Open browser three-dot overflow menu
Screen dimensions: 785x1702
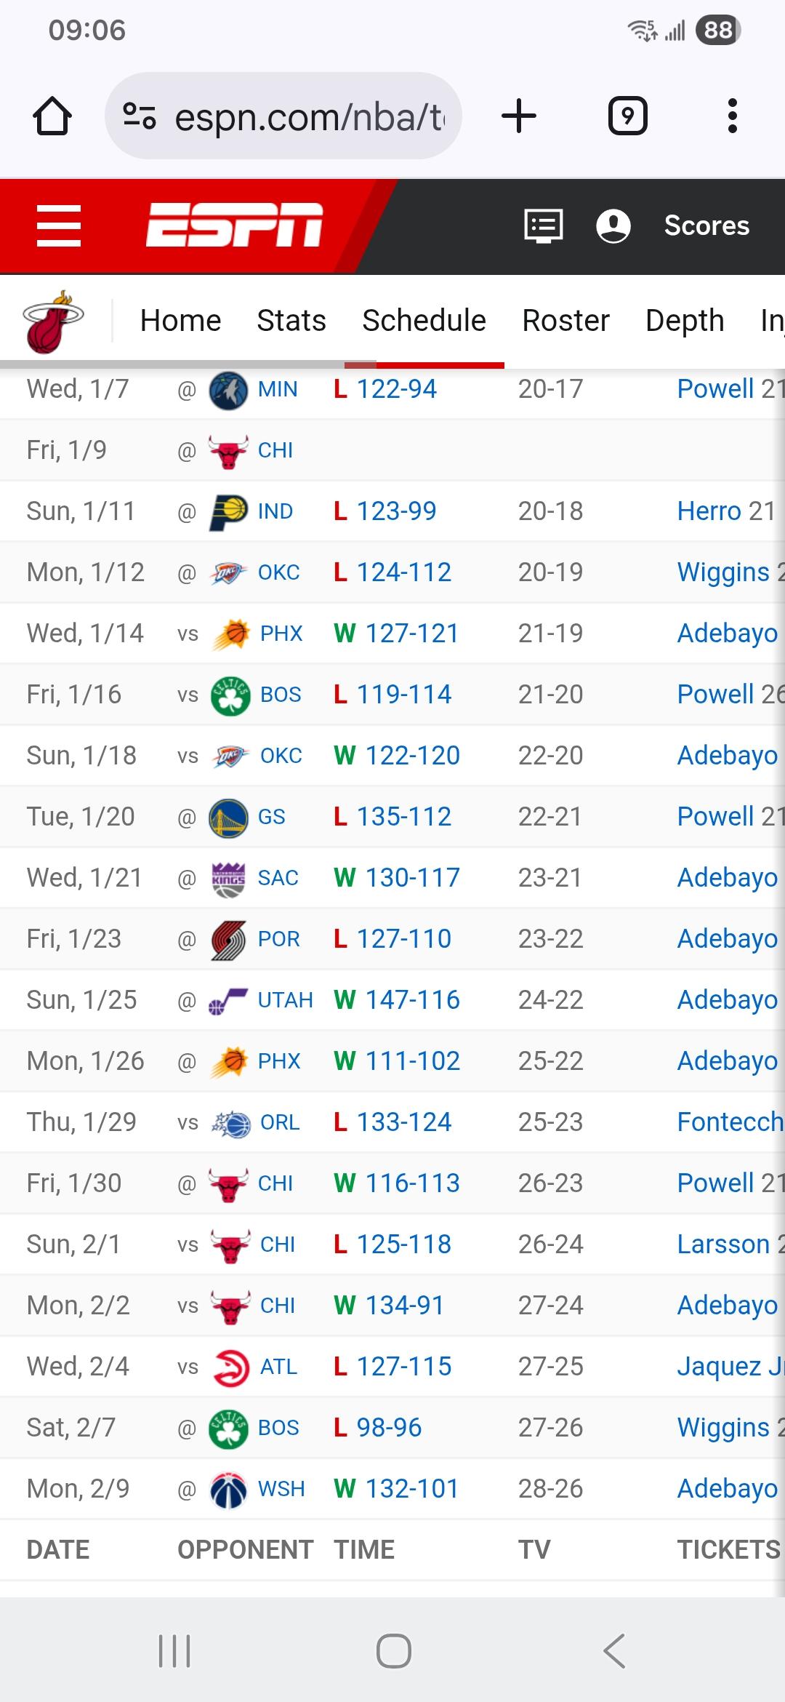[x=732, y=116]
